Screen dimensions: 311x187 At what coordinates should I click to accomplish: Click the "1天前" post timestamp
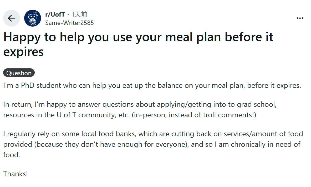pyautogui.click(x=79, y=14)
